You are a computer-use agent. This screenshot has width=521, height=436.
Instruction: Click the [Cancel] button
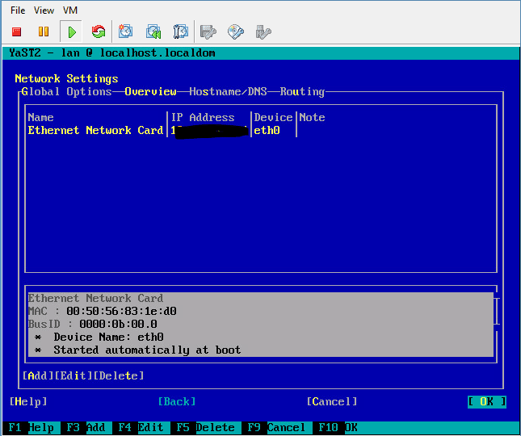coord(332,401)
